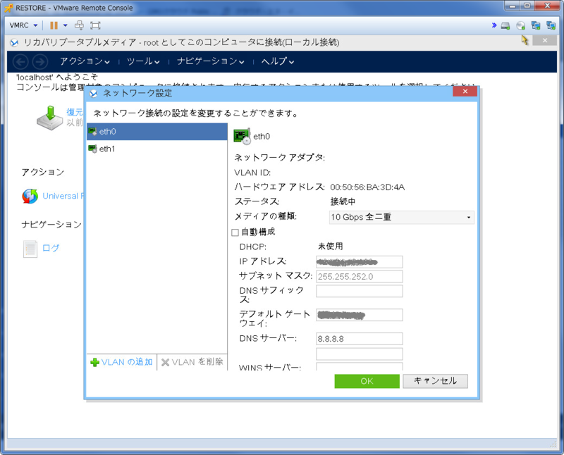Screen dimensions: 564x455
Task: Click the back arrow navigation icon
Action: click(x=21, y=61)
